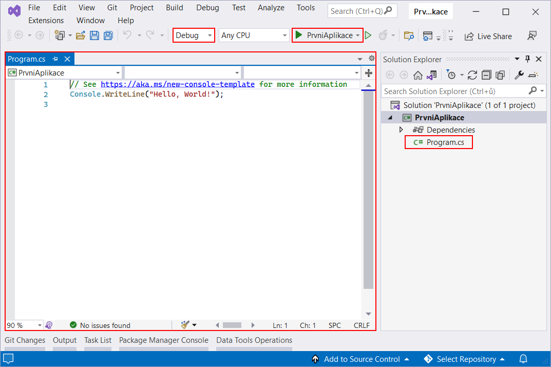Open the Build menu
The width and height of the screenshot is (551, 367).
(x=175, y=8)
